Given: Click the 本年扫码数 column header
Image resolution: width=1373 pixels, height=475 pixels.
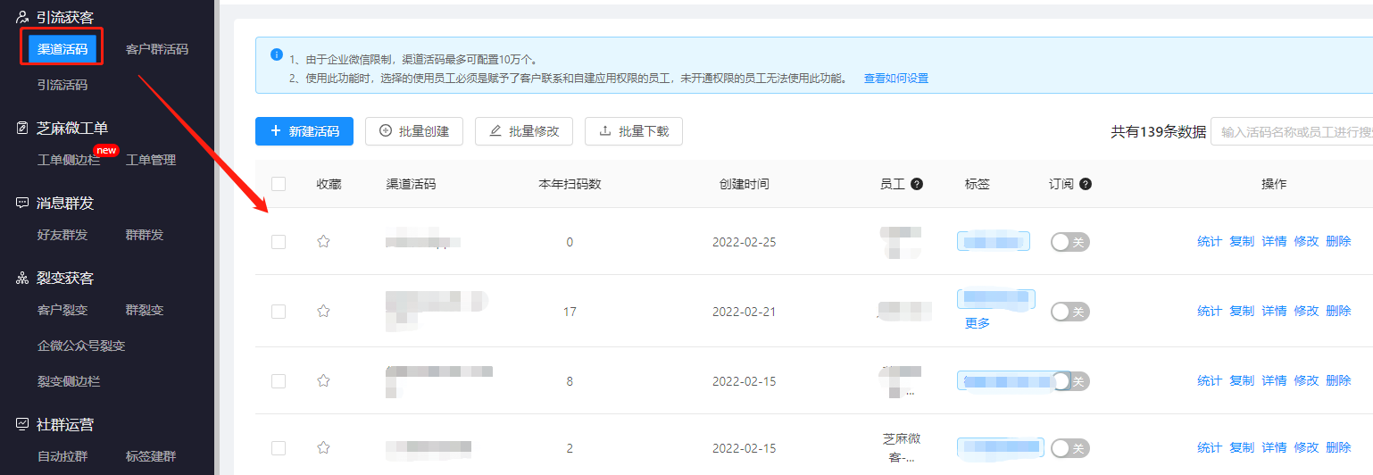Looking at the screenshot, I should (570, 184).
